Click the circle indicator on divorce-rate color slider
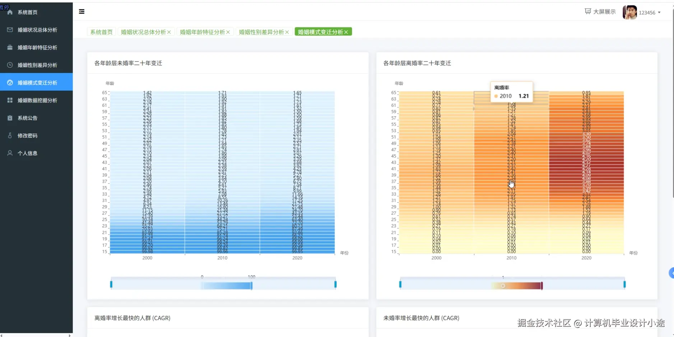 503,286
